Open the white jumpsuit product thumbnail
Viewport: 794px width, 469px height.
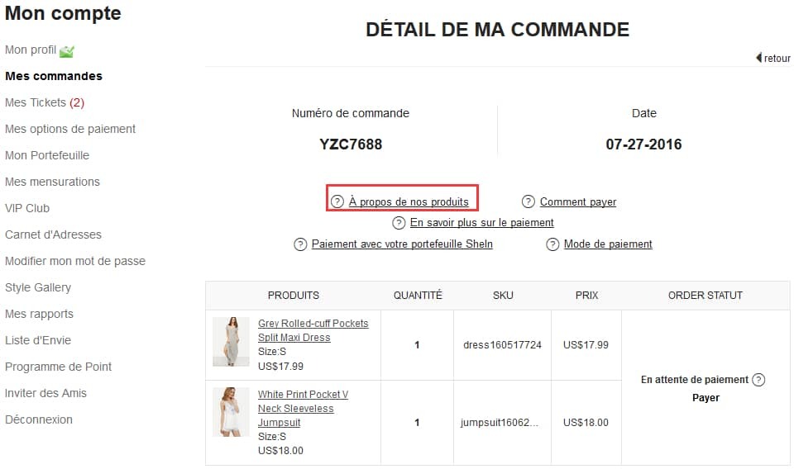coord(231,412)
